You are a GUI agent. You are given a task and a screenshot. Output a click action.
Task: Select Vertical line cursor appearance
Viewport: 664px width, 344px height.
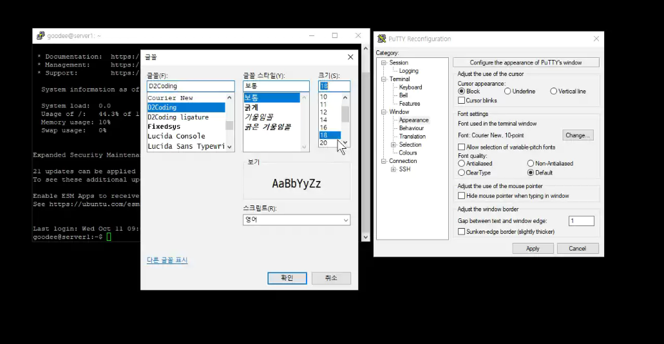tap(553, 91)
